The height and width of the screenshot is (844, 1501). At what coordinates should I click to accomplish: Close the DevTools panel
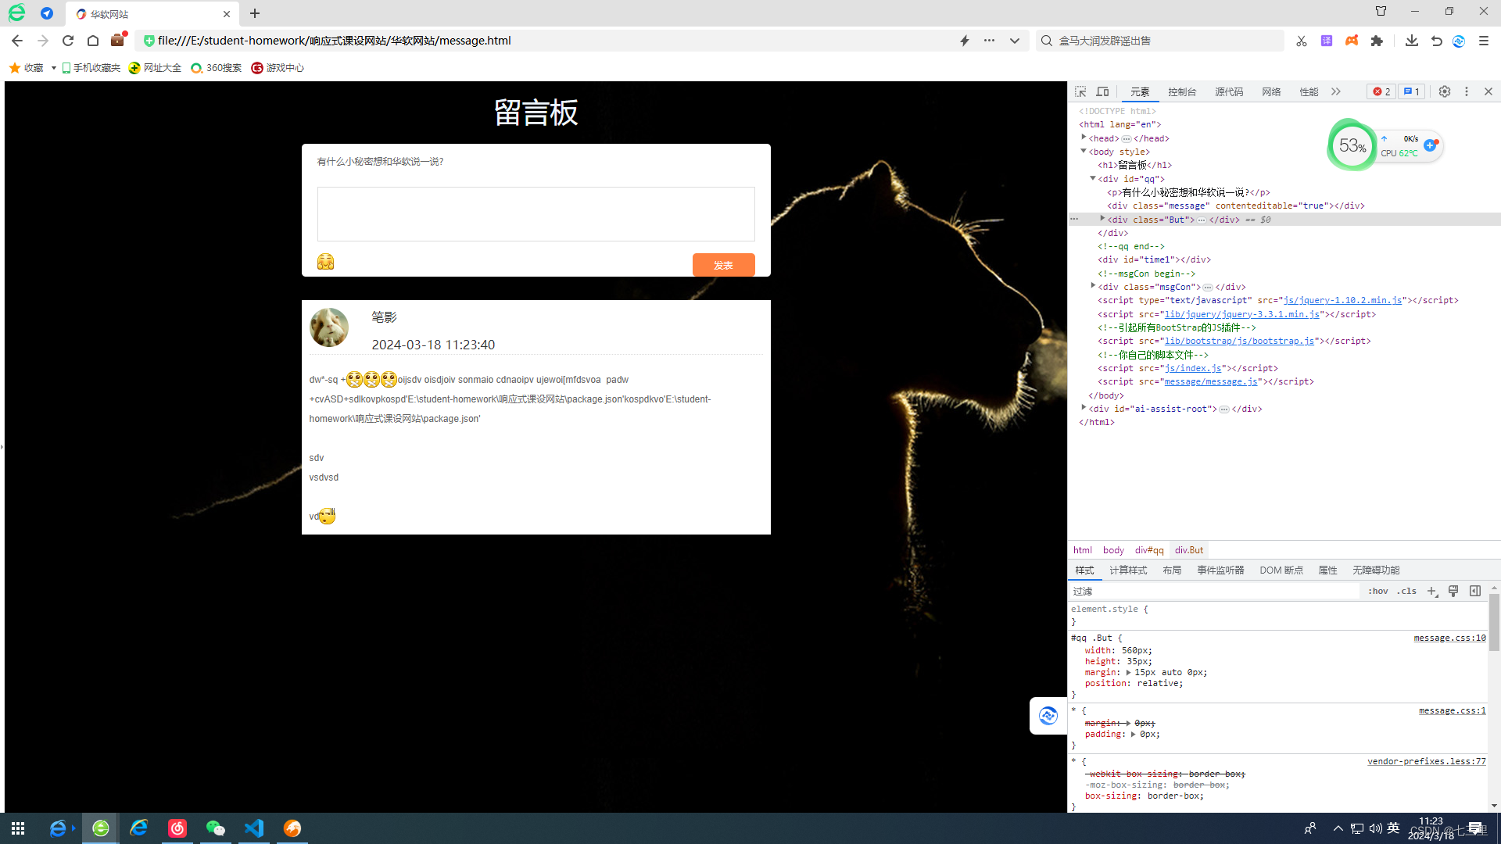(1488, 91)
